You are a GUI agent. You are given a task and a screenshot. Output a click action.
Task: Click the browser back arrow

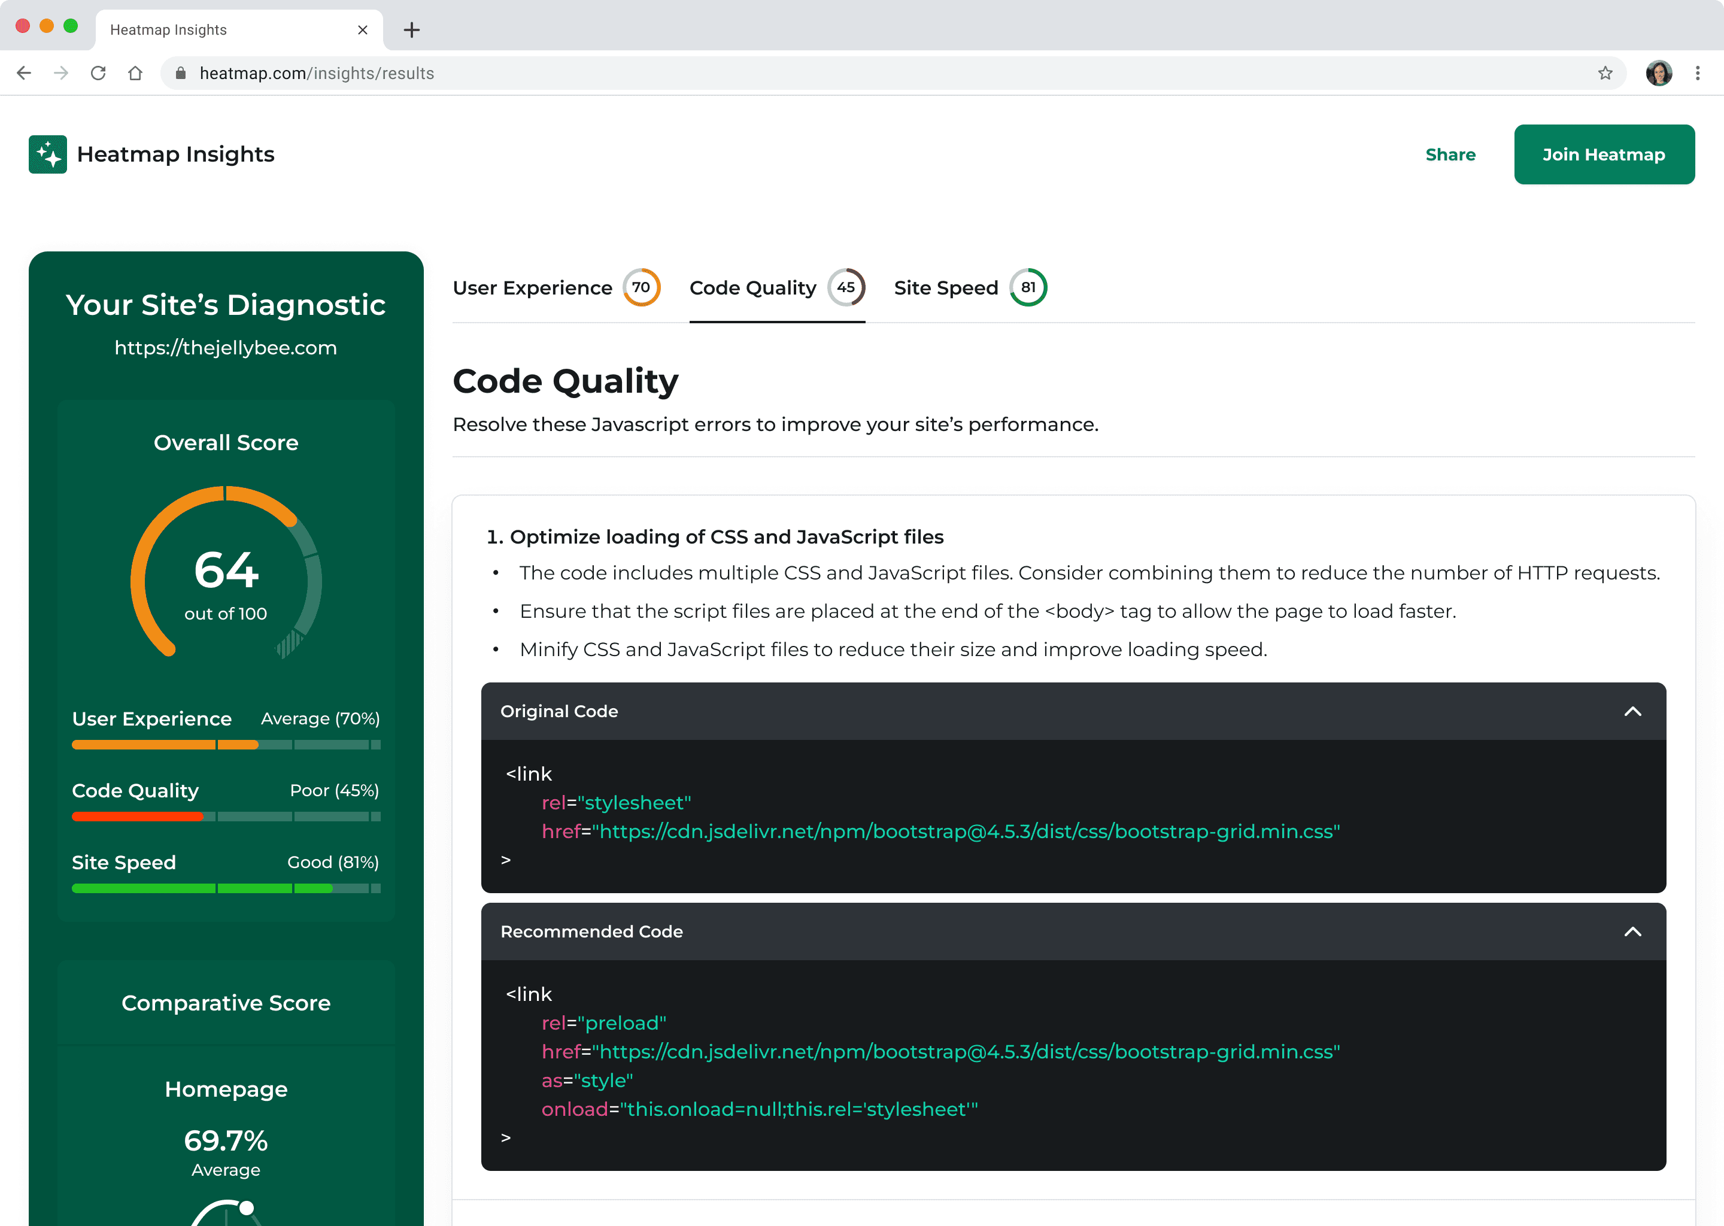point(24,73)
